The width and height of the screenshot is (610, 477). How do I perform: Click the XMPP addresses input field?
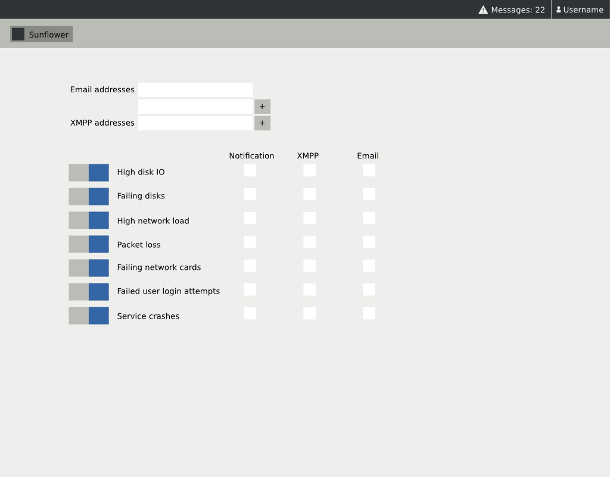click(195, 123)
